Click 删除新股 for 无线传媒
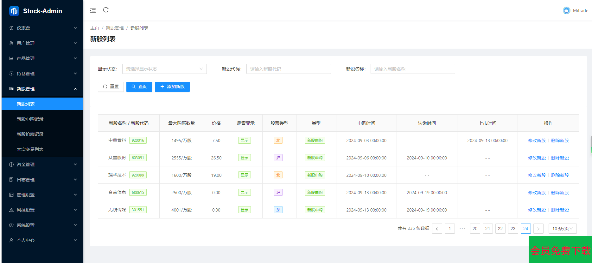 [560, 210]
